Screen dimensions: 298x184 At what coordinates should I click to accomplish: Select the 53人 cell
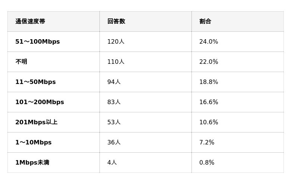point(114,122)
